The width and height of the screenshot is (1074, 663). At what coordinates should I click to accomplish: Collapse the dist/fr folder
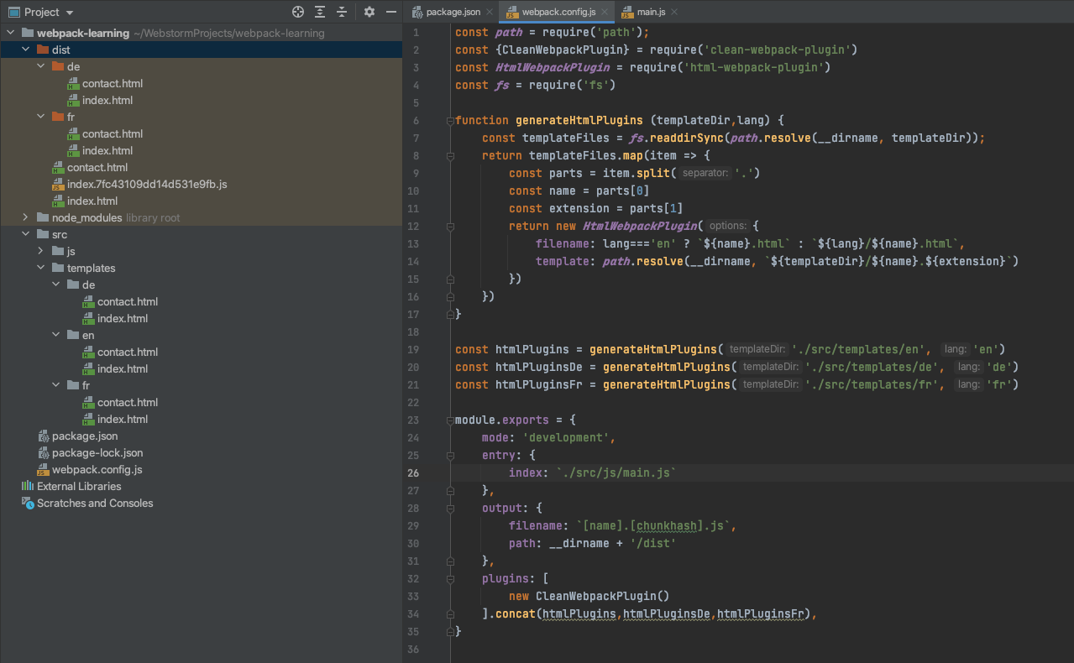pos(41,117)
